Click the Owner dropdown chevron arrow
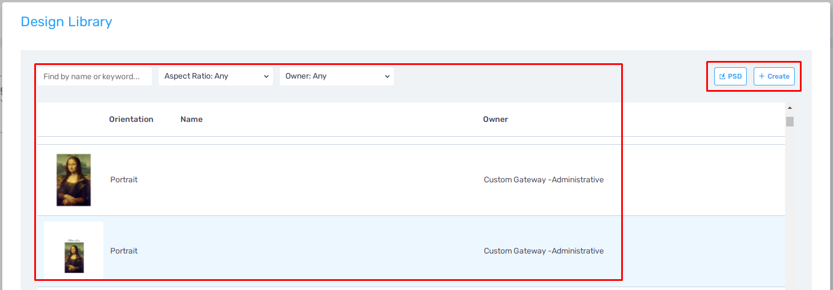The height and width of the screenshot is (290, 833). [x=387, y=76]
